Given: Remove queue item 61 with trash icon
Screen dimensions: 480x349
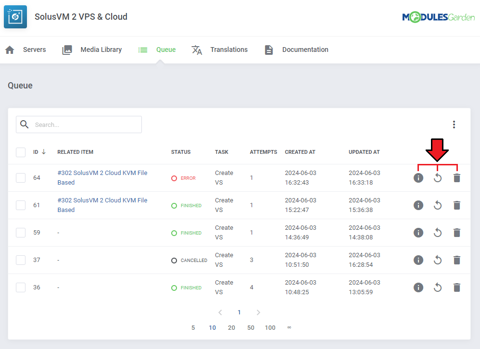Looking at the screenshot, I should [x=457, y=205].
